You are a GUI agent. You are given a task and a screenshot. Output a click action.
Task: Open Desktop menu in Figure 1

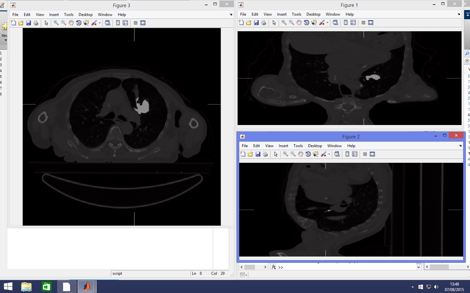click(x=313, y=14)
